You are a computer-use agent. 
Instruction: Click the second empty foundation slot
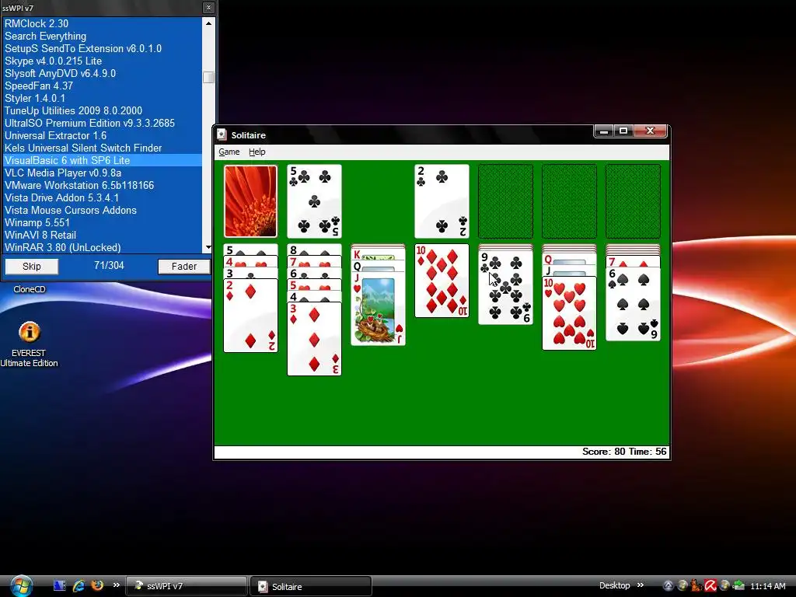click(505, 201)
